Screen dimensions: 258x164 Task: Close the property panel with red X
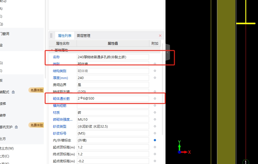point(160,36)
